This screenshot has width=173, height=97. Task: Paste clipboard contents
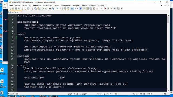pos(39,9)
